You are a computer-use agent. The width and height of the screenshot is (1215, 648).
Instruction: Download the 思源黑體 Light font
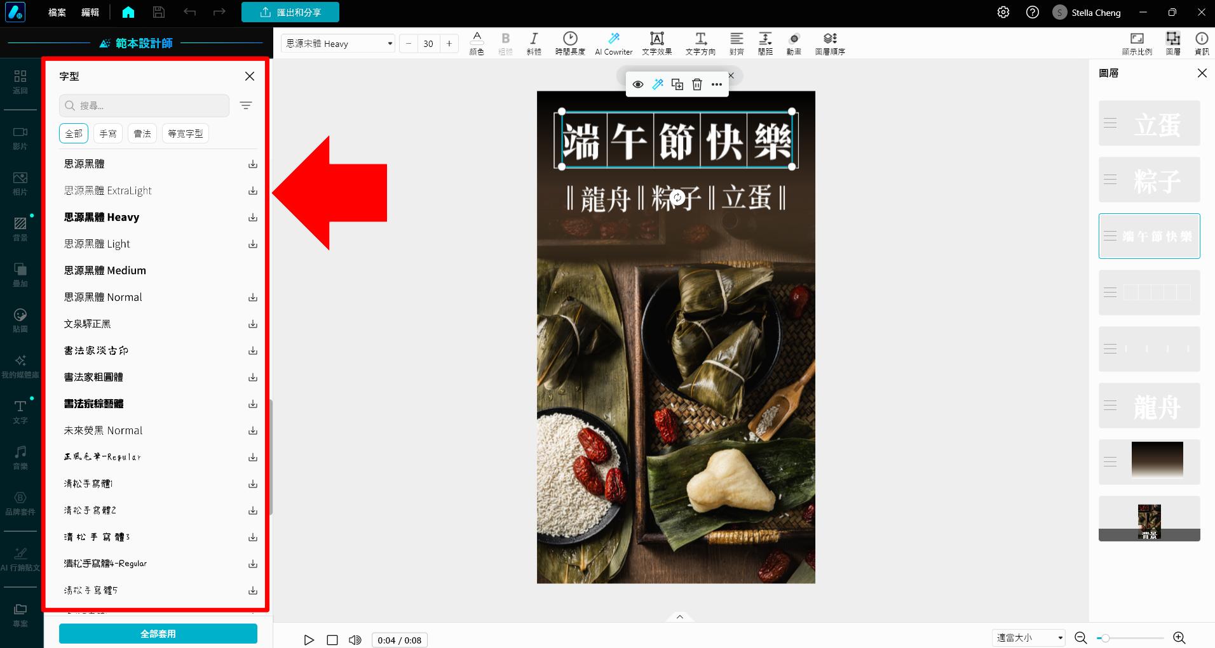click(252, 244)
